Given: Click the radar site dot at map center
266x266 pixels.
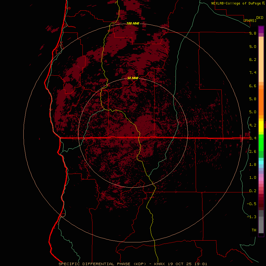Looking at the screenshot, I should pos(133,133).
